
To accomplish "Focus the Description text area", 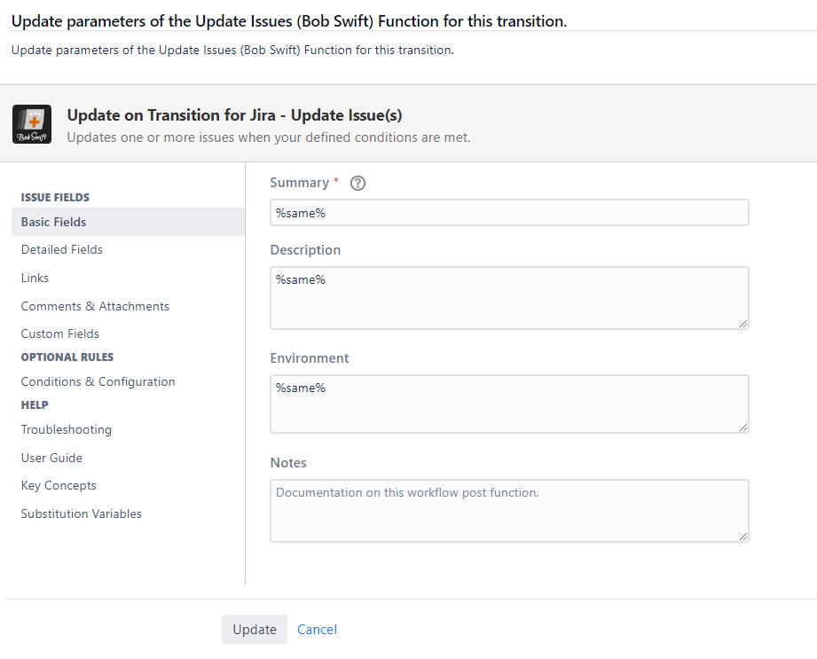I will pyautogui.click(x=509, y=298).
